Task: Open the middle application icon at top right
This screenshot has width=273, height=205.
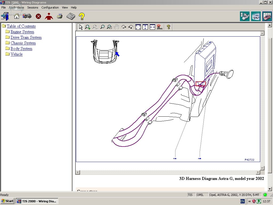Action: pyautogui.click(x=256, y=16)
